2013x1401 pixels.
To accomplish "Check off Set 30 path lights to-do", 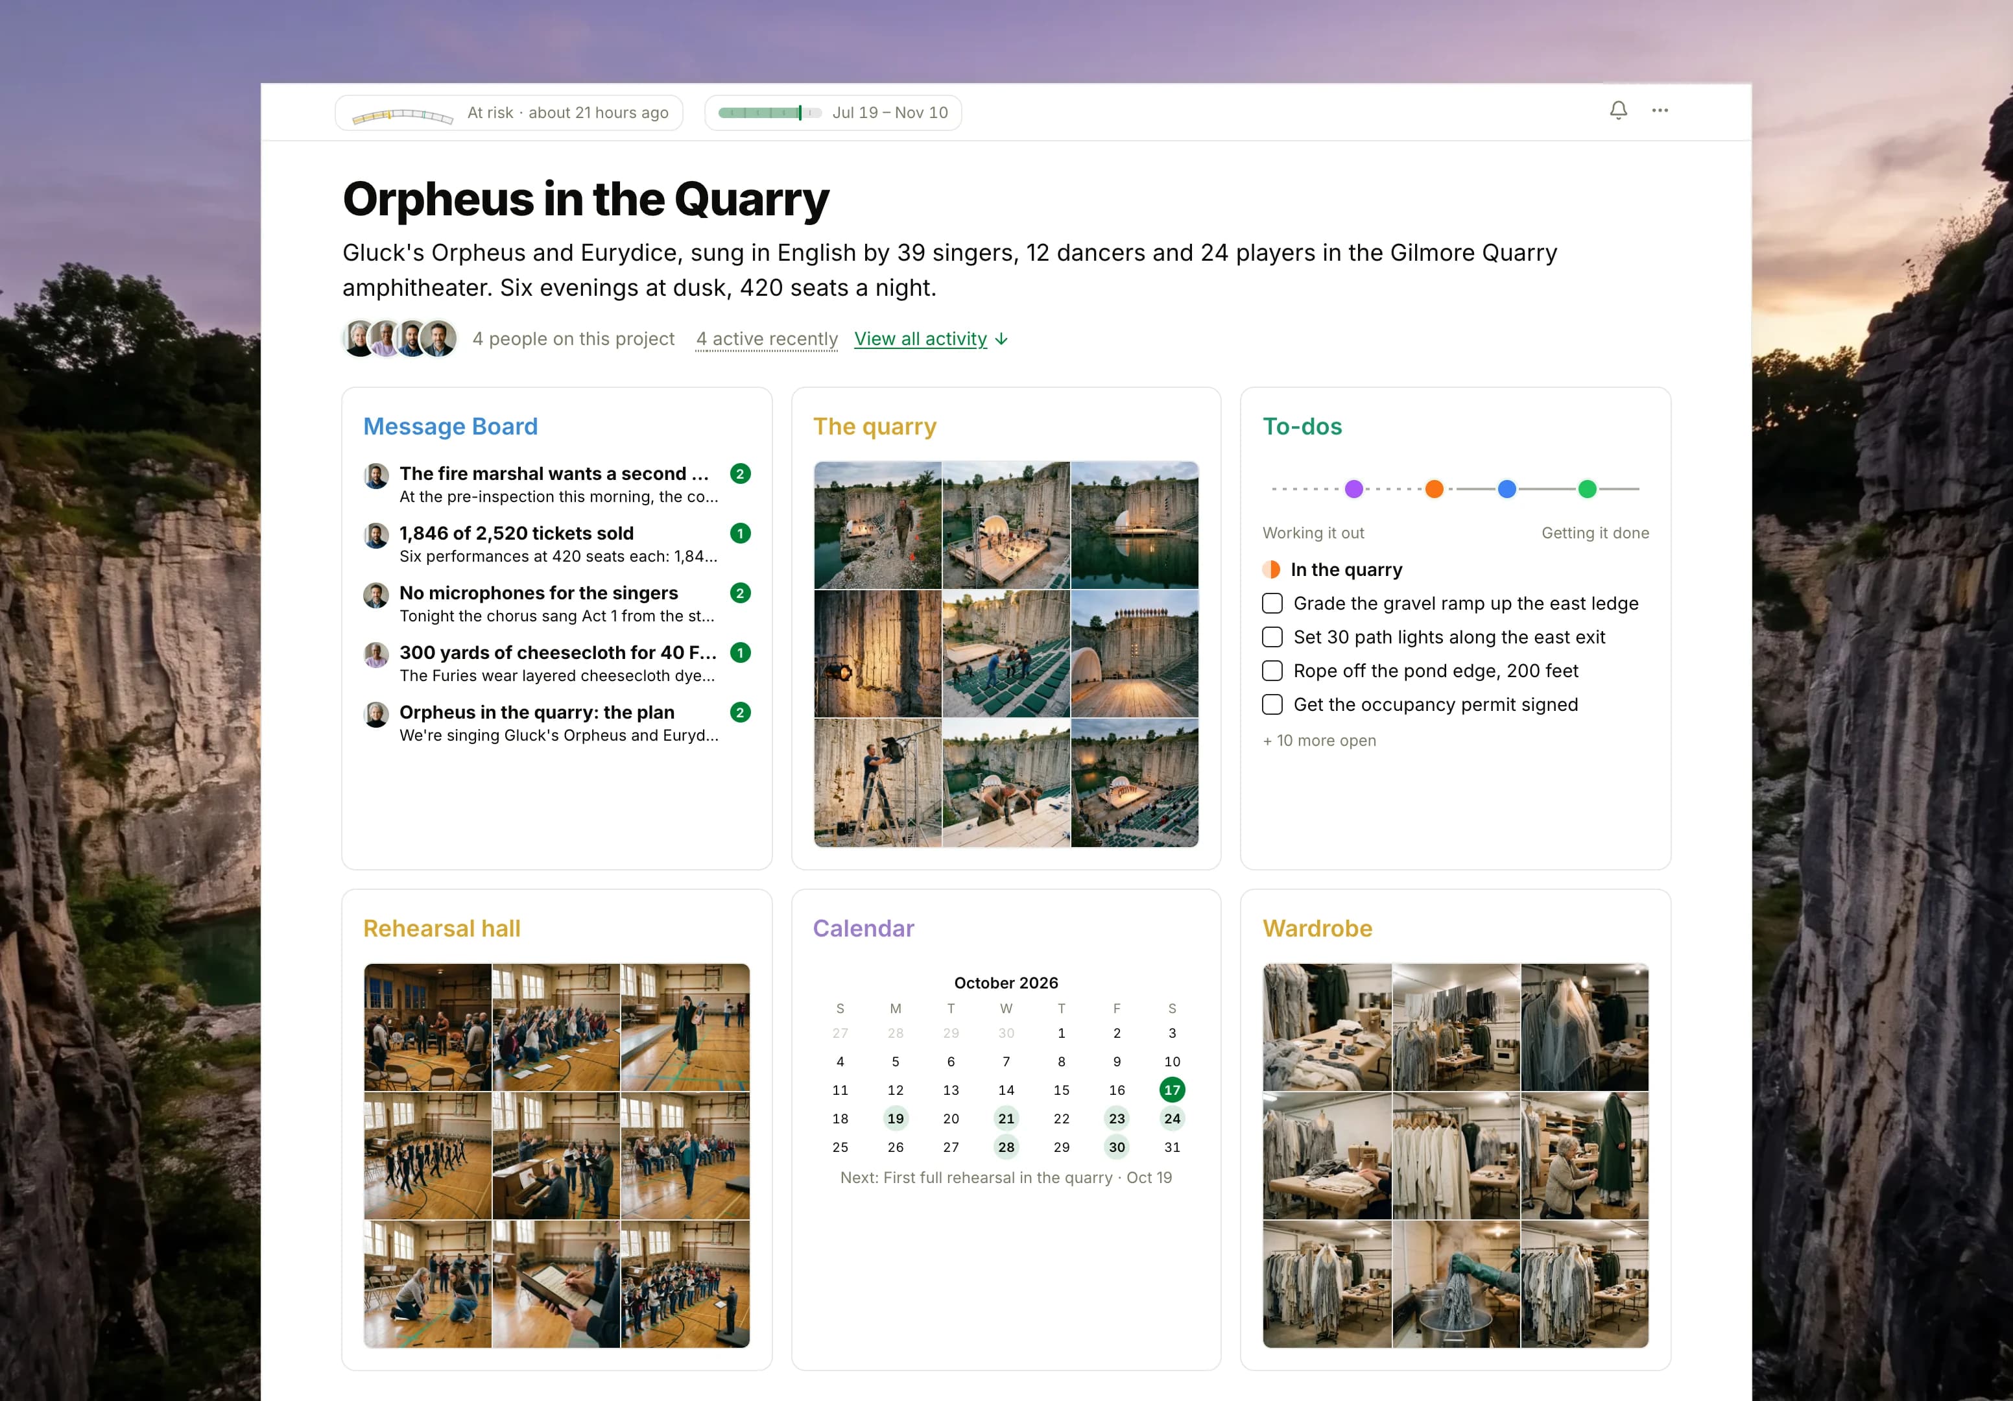I will (x=1272, y=636).
